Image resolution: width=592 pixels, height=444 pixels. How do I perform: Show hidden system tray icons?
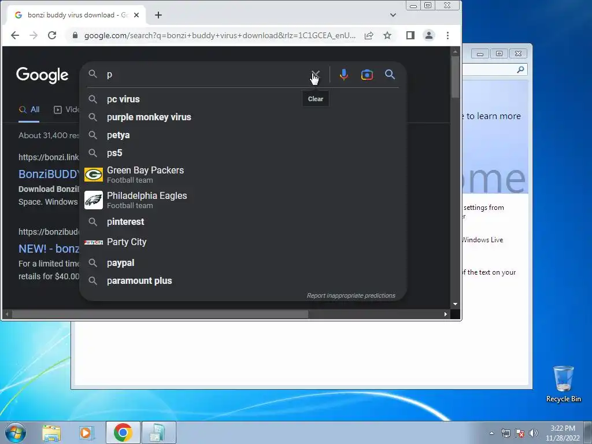point(491,434)
